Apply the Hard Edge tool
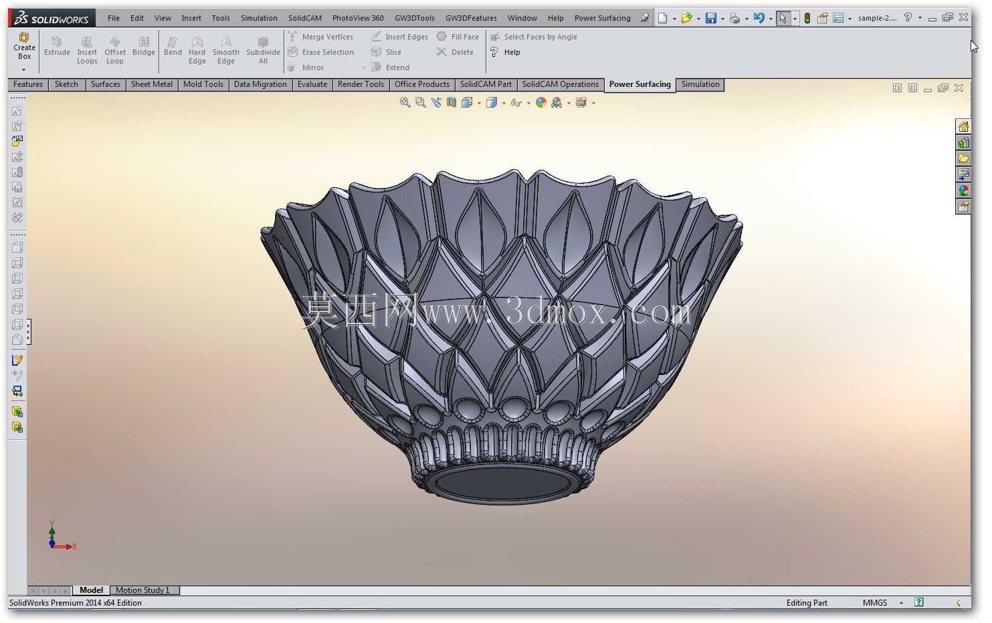Screen dimensions: 992x623 (197, 51)
